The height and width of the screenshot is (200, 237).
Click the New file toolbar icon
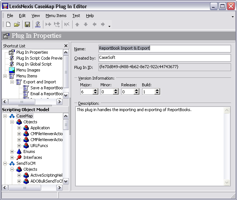[x=8, y=24]
